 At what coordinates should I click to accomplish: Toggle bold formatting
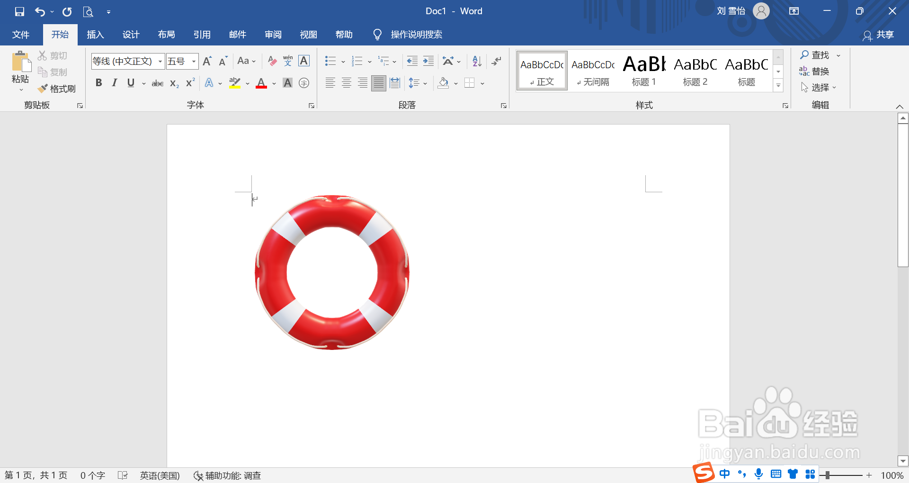(98, 82)
